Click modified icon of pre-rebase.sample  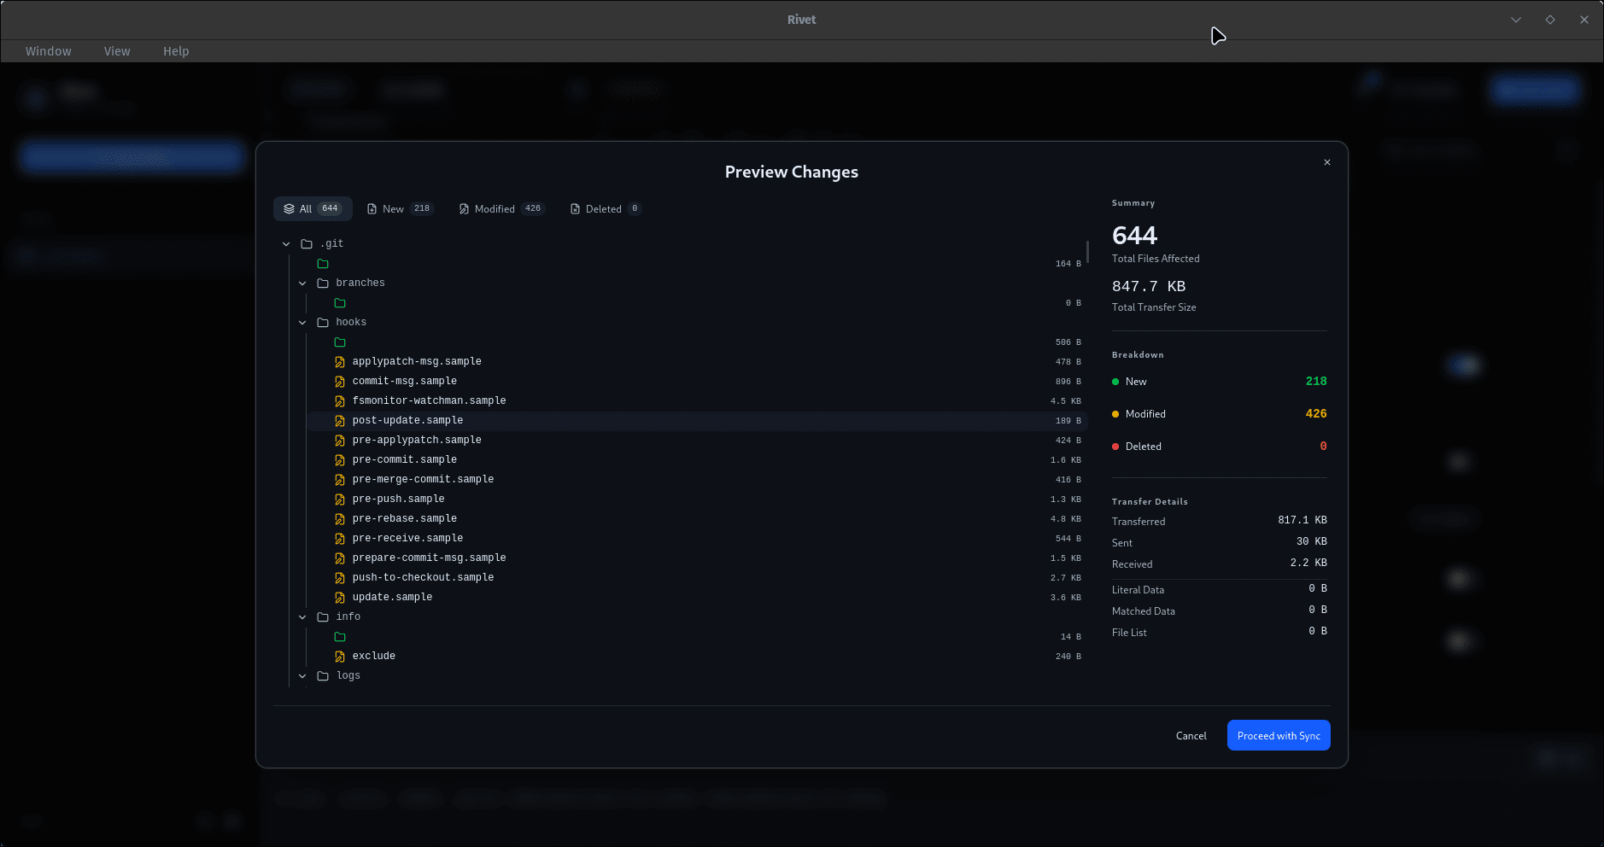click(x=340, y=519)
